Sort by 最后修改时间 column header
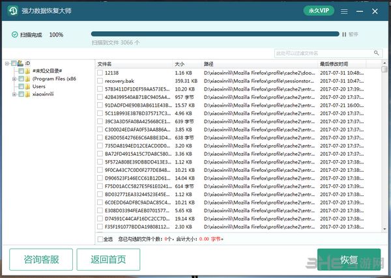 (x=341, y=64)
